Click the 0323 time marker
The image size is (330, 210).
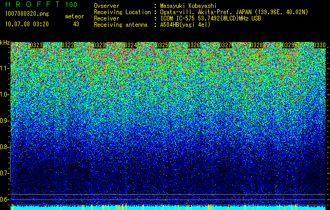click(99, 45)
